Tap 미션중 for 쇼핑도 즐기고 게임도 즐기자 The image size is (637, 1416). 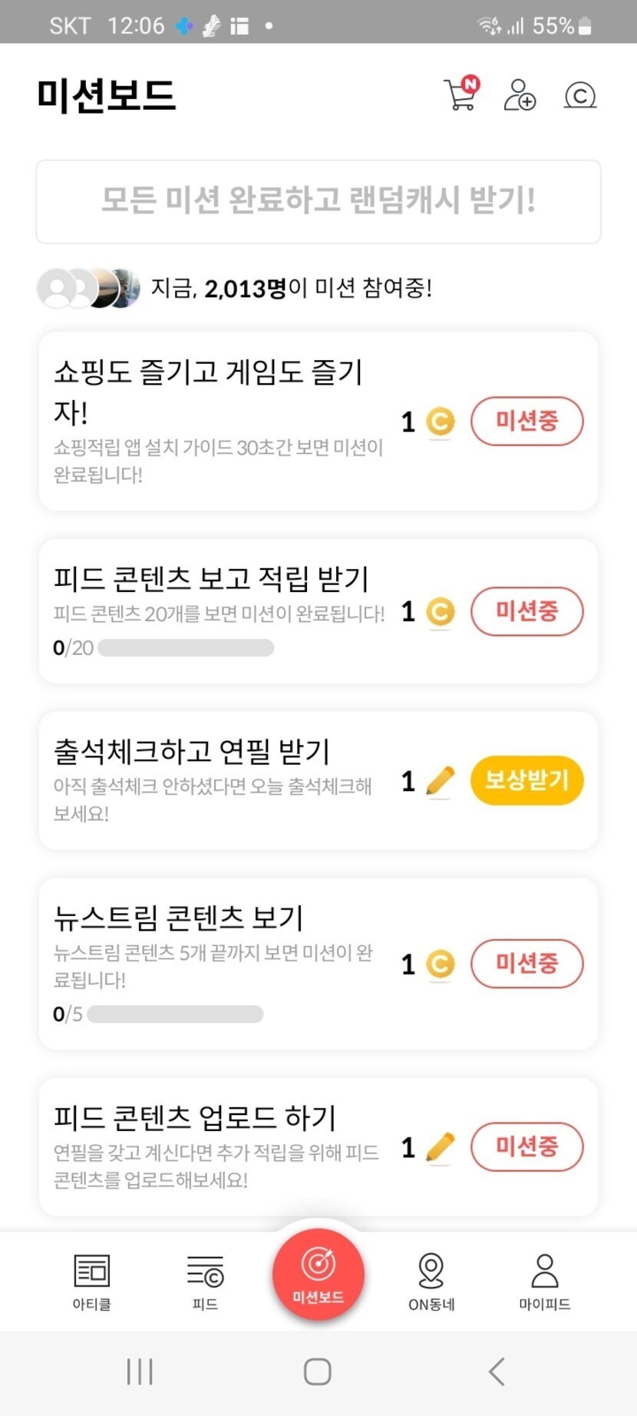tap(526, 421)
